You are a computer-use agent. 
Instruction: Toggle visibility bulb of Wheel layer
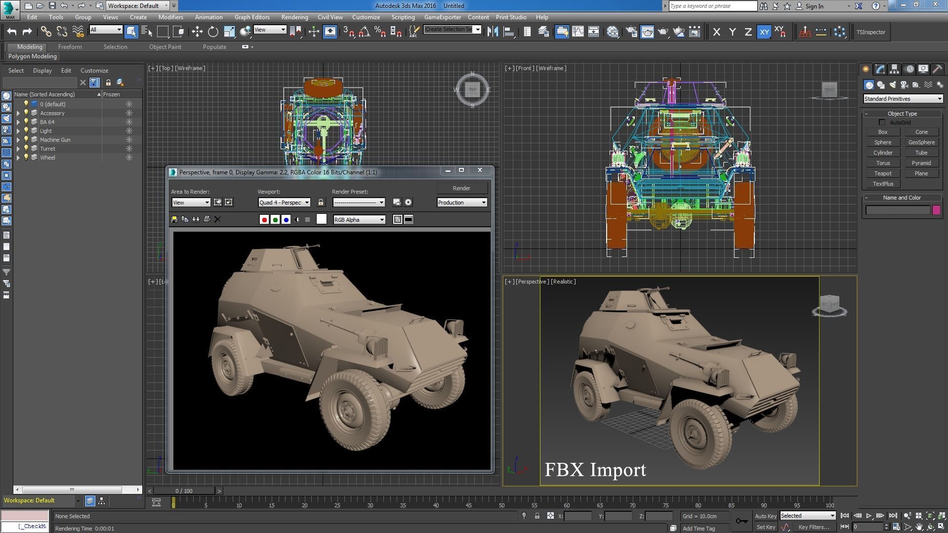(26, 157)
